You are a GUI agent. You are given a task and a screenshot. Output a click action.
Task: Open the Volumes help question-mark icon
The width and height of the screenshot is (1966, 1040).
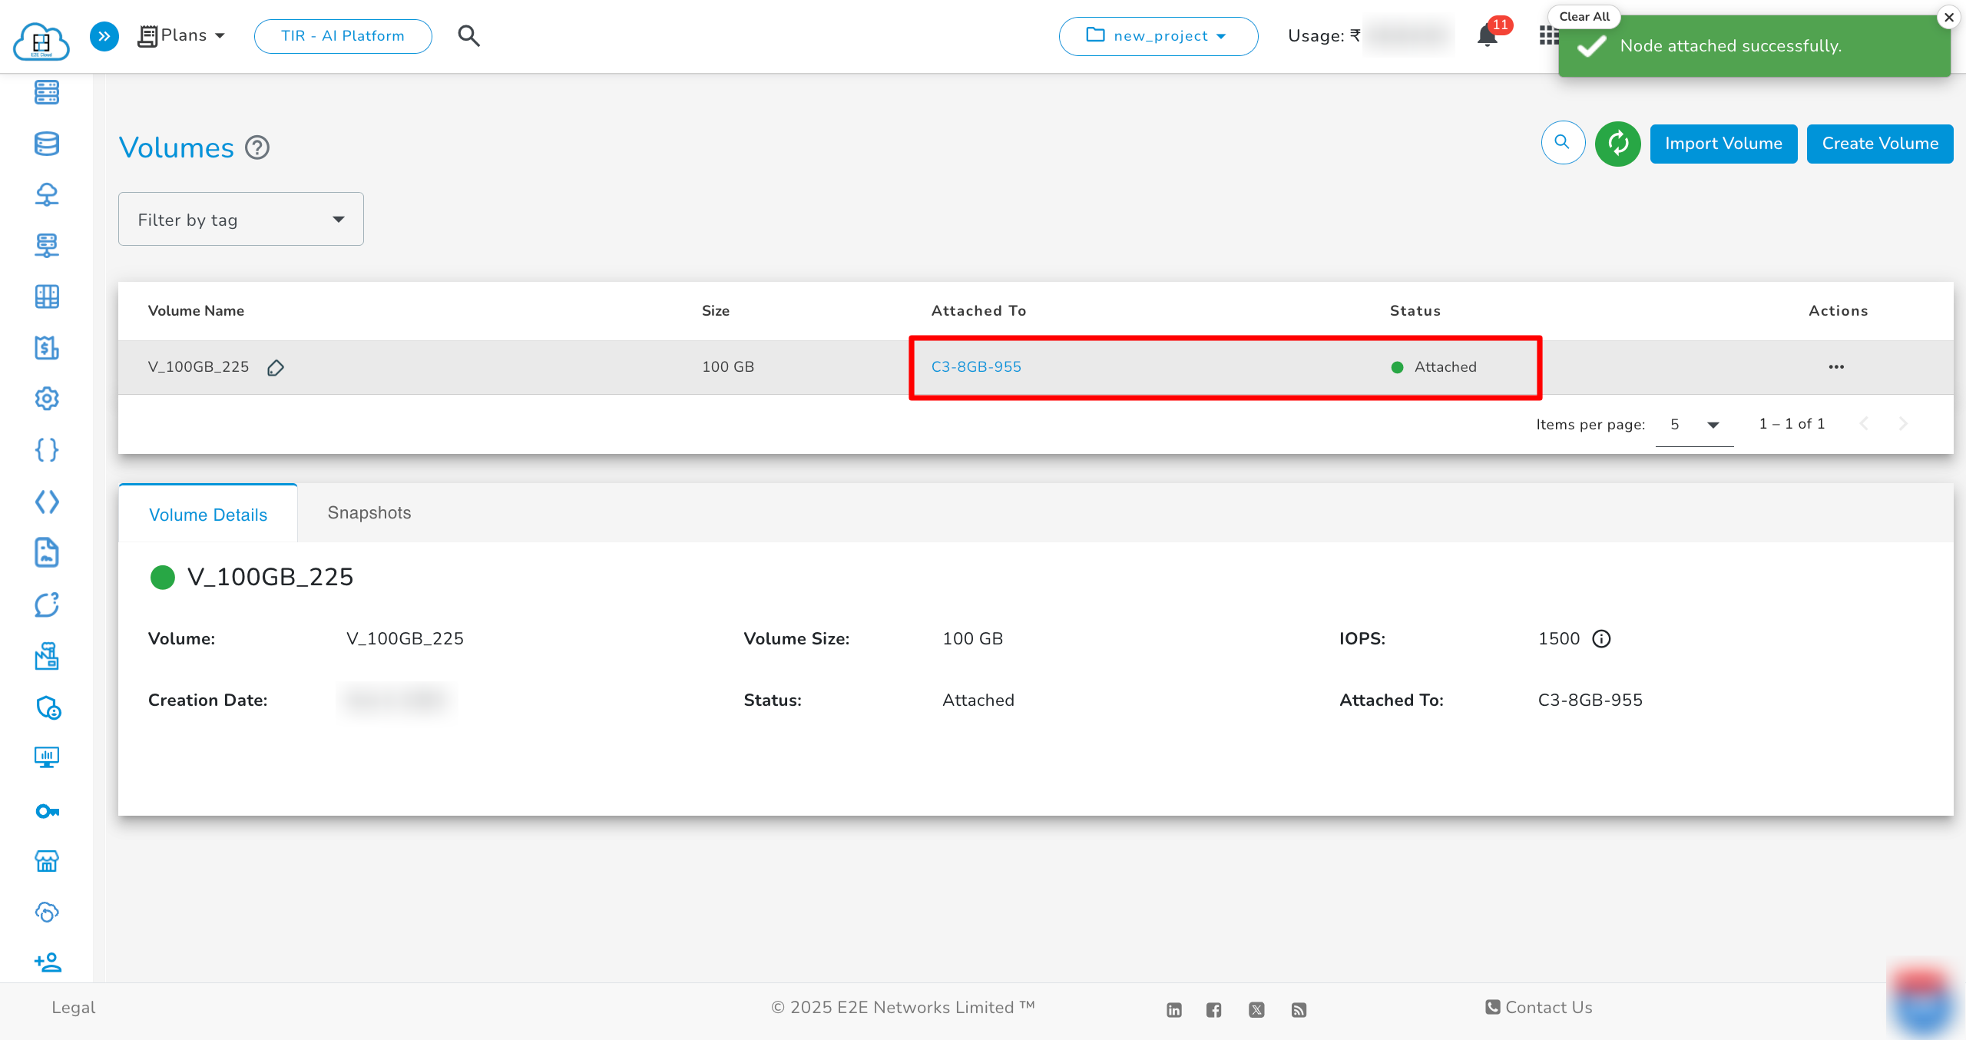(257, 147)
